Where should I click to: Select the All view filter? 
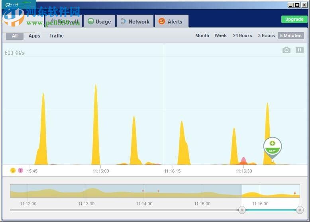[x=15, y=36]
